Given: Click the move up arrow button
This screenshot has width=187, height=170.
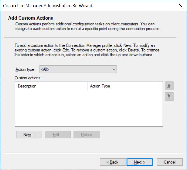Looking at the screenshot, I should tap(169, 86).
